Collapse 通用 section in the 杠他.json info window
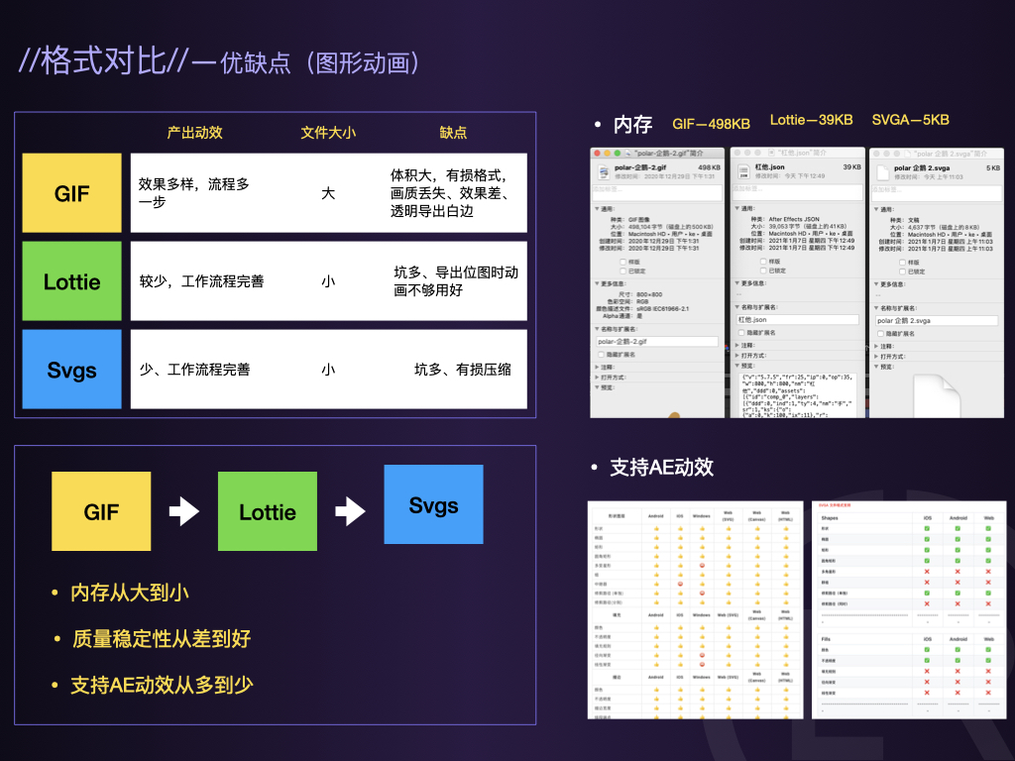The width and height of the screenshot is (1015, 761). [x=736, y=208]
